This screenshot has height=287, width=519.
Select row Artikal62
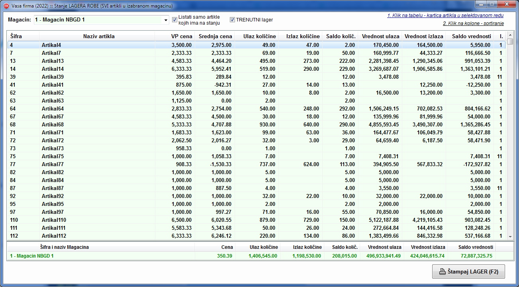[x=257, y=93]
